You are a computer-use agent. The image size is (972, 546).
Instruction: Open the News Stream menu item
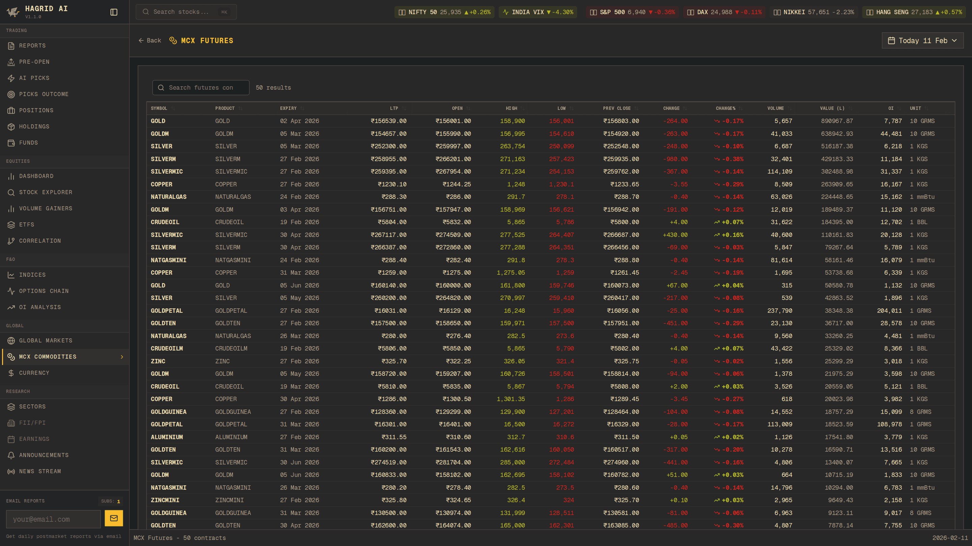(x=40, y=472)
